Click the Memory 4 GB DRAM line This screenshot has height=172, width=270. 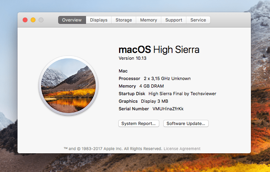pos(141,86)
